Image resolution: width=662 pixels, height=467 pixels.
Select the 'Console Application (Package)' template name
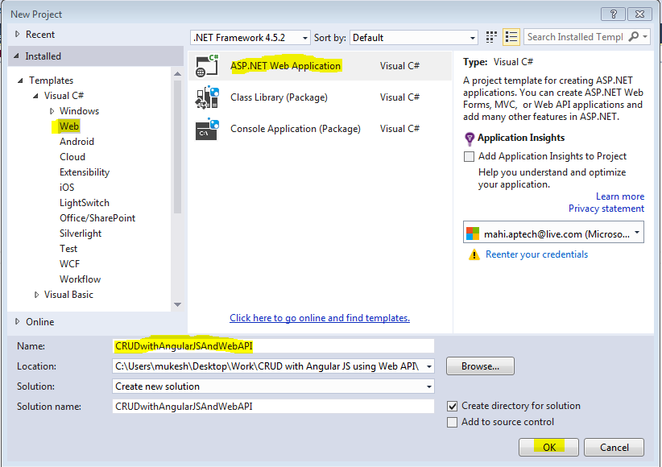[x=295, y=129]
